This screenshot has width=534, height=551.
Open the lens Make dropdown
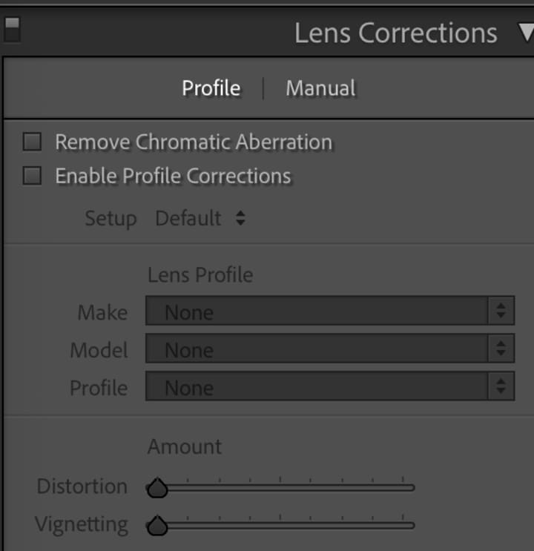317,312
